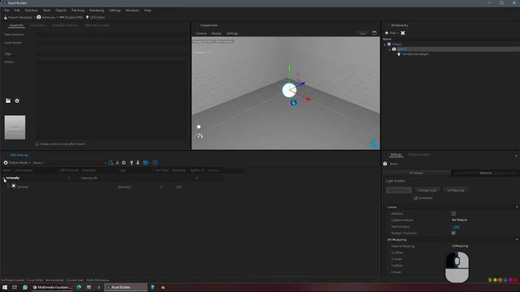Click the gauge icon in the viewport
Screen dimensions: 520x292
[x=199, y=135]
